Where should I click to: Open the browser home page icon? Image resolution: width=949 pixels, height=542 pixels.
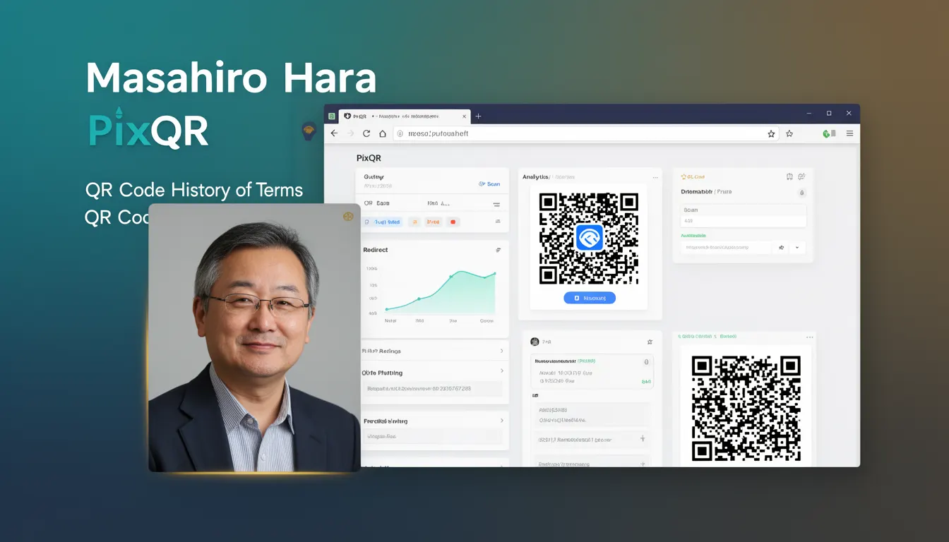click(x=383, y=133)
